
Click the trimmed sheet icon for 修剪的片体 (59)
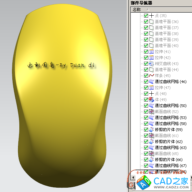pos(151,130)
